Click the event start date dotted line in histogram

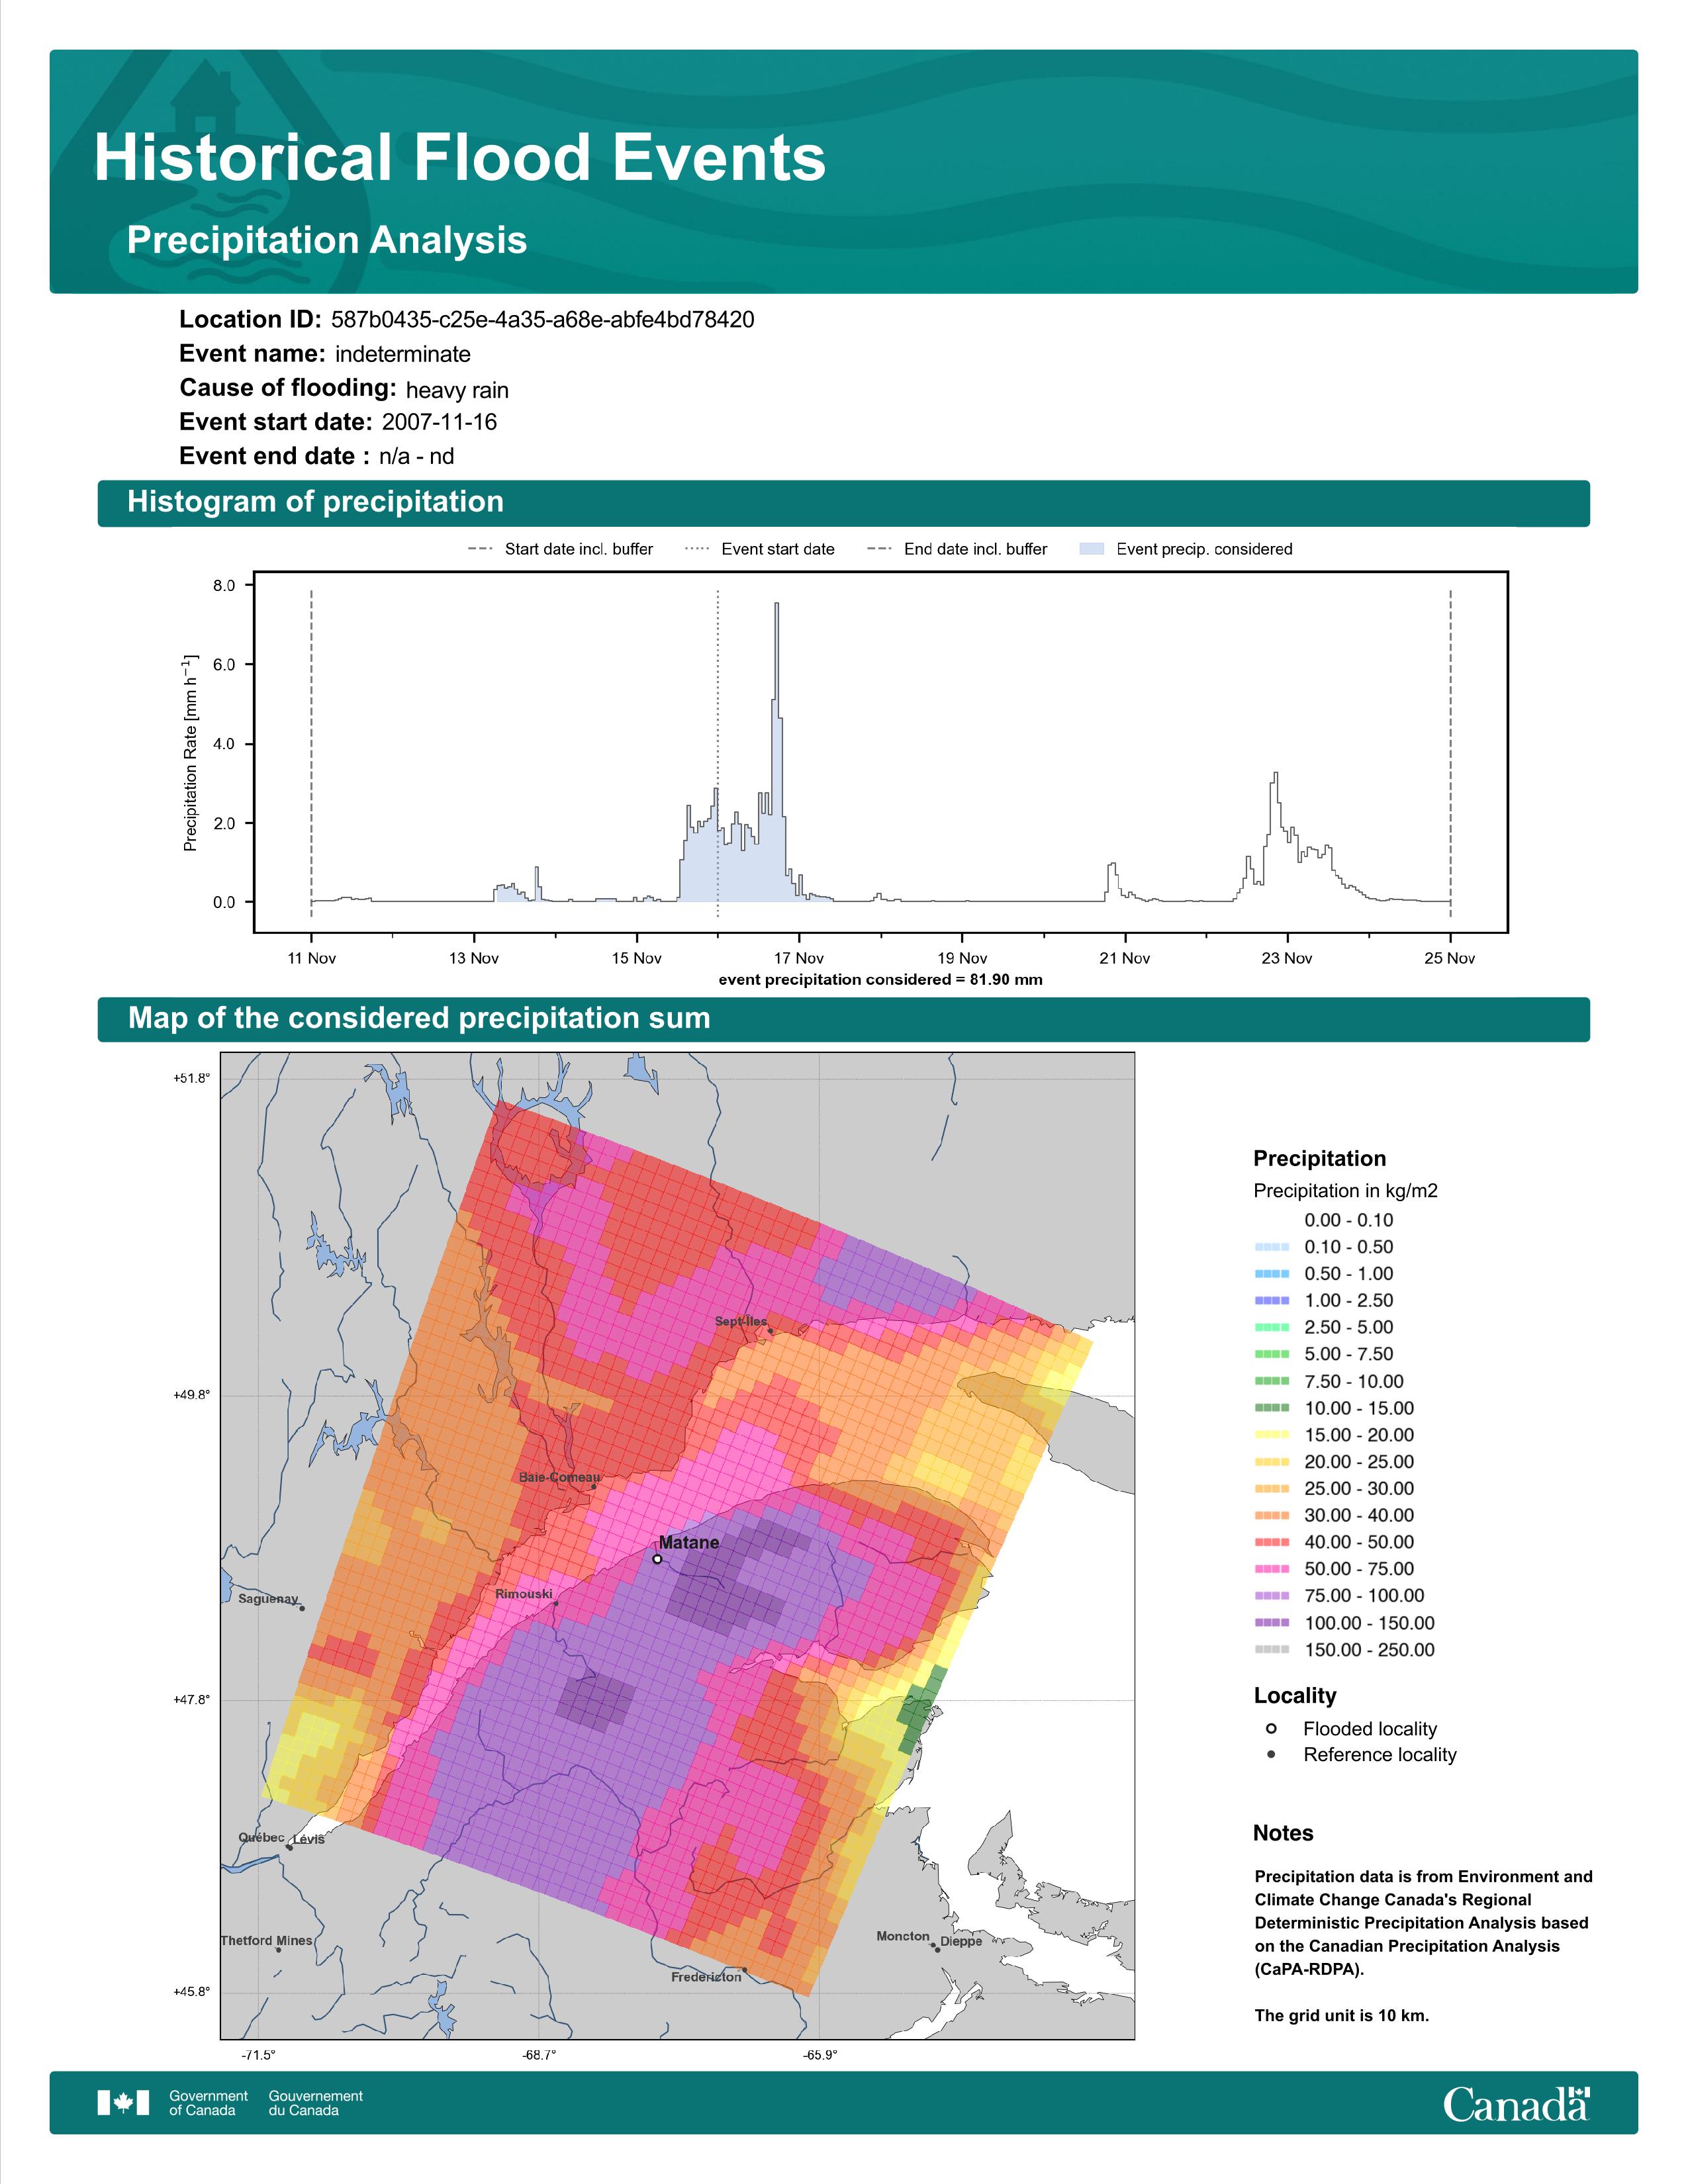click(718, 754)
